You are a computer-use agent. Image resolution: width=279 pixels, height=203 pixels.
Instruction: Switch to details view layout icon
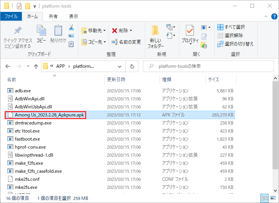(x=264, y=198)
